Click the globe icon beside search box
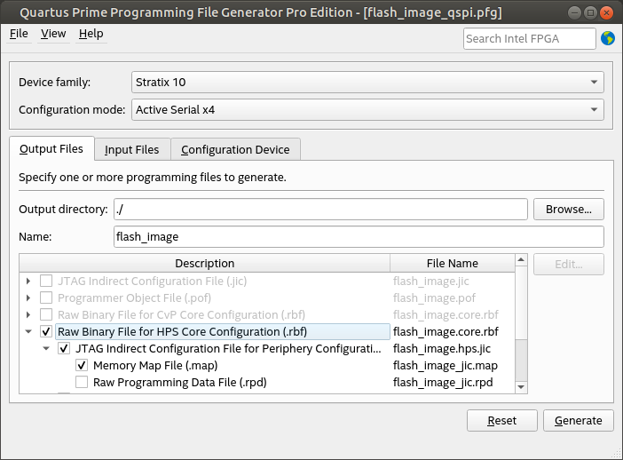This screenshot has width=623, height=460. click(x=608, y=38)
